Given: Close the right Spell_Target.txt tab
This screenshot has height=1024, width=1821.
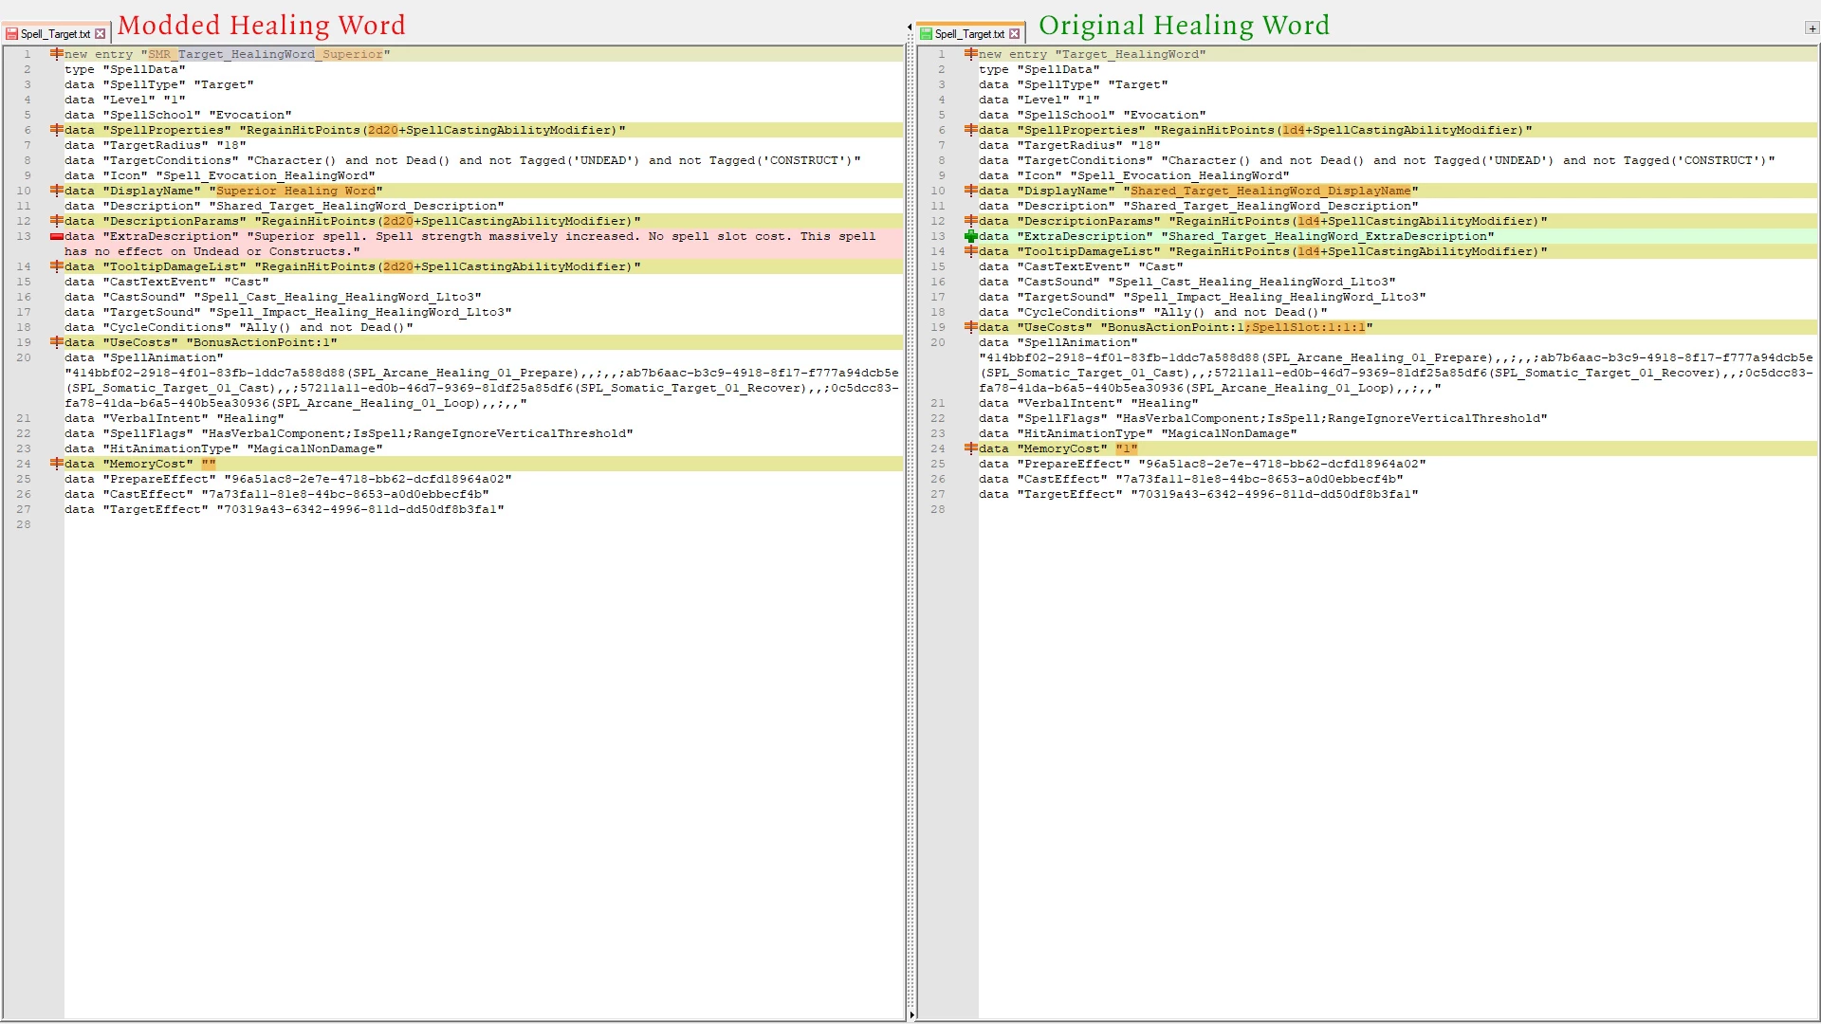Looking at the screenshot, I should [x=1015, y=33].
